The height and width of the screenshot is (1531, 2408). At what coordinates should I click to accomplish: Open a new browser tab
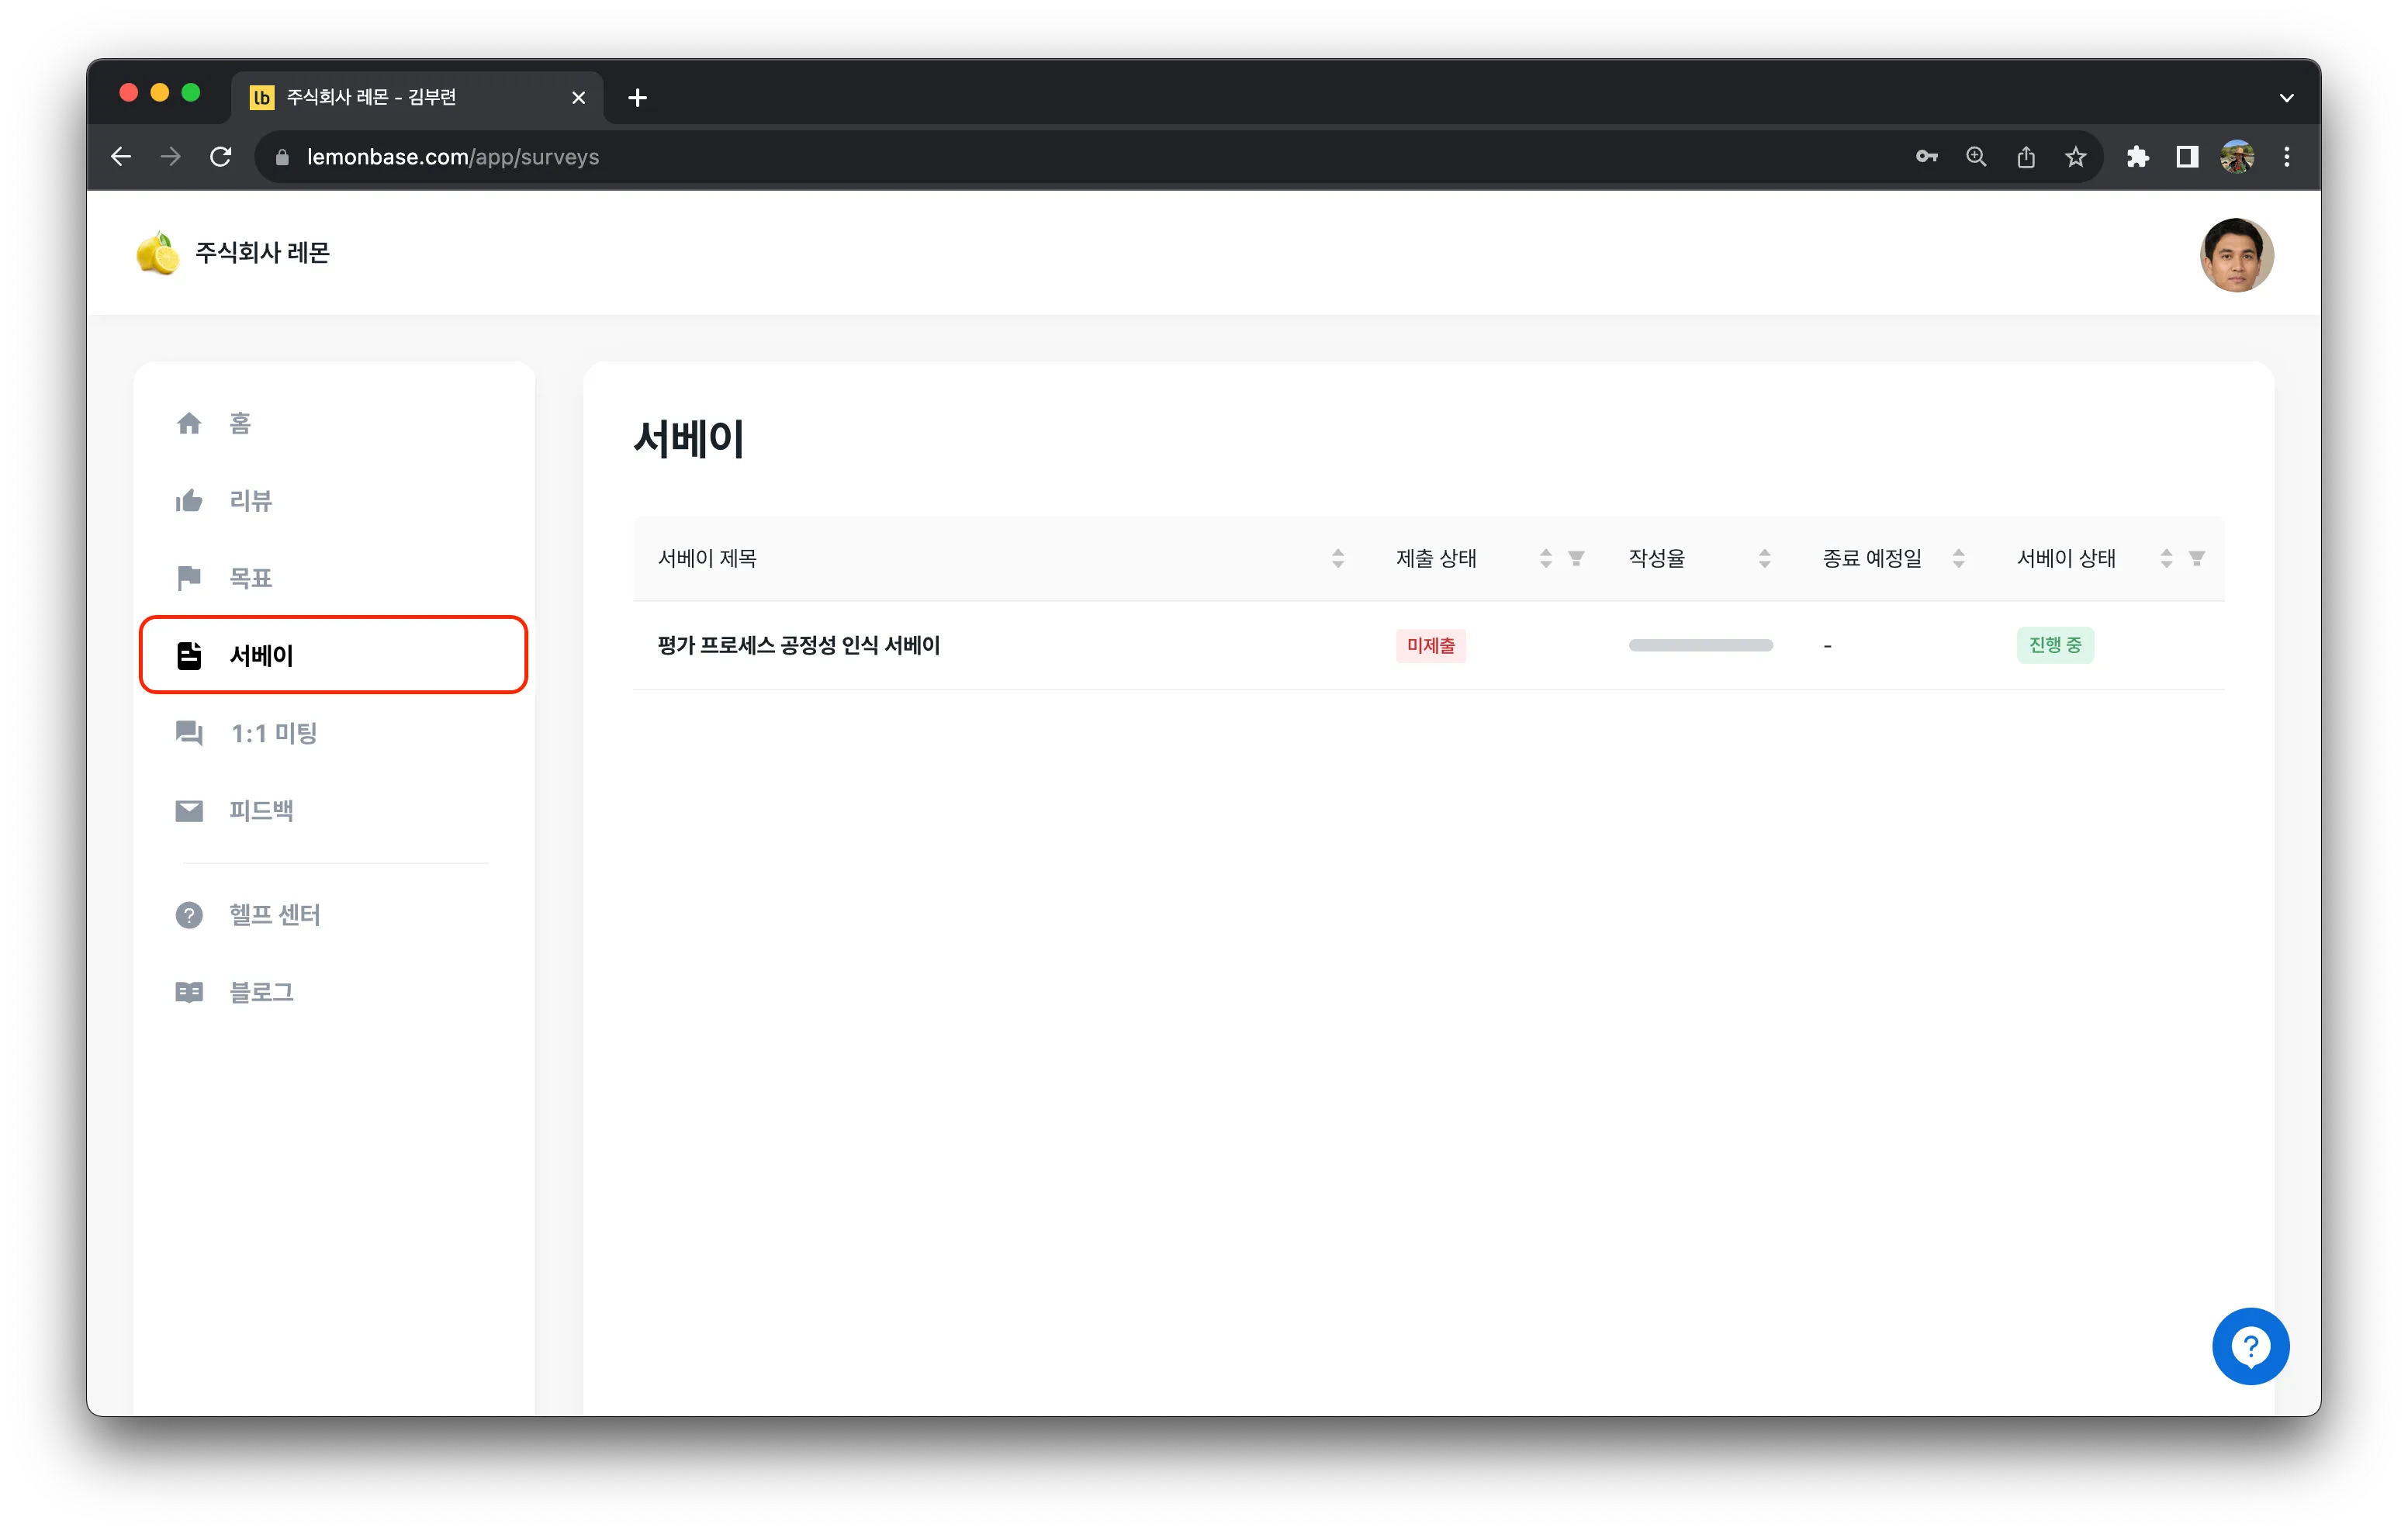coord(637,98)
